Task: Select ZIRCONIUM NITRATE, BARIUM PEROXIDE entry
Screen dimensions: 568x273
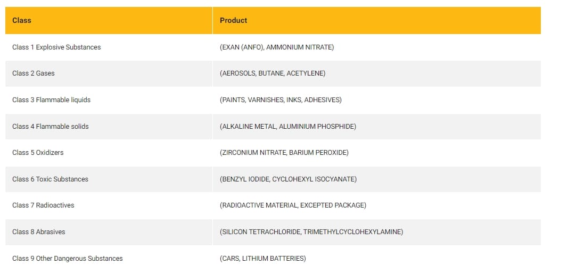Action: (x=284, y=152)
